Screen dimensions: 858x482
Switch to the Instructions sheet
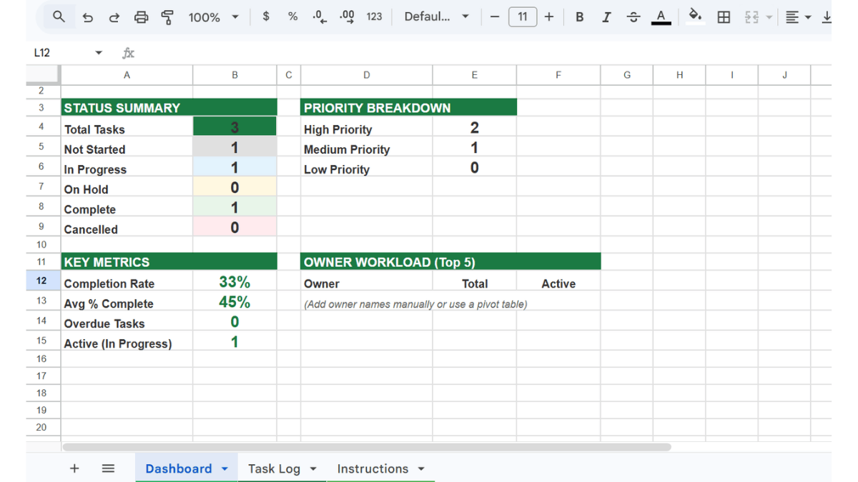pyautogui.click(x=373, y=468)
